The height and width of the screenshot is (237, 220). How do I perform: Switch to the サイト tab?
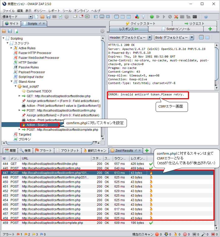click(x=12, y=23)
